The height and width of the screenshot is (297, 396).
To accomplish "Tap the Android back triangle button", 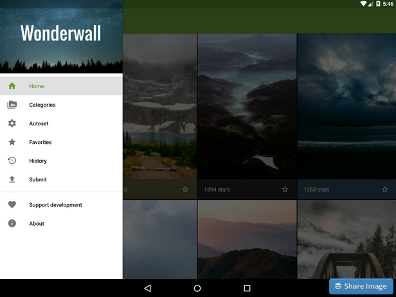I will coord(148,288).
